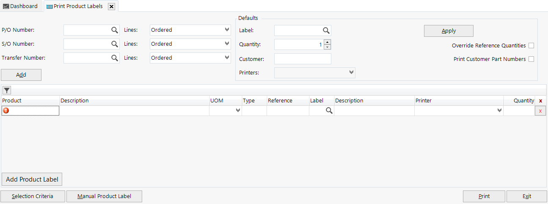This screenshot has width=548, height=204.
Task: Toggle Print Customer Part Numbers checkbox
Action: coord(531,59)
